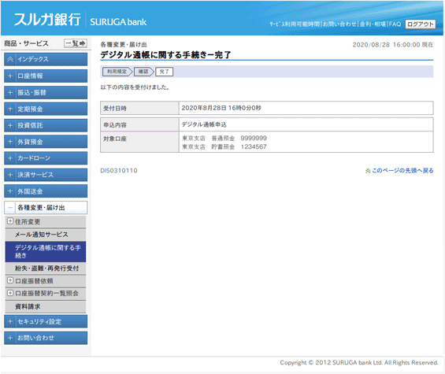Expand the 口座情報 menu with plus icon
The width and height of the screenshot is (445, 374).
tap(10, 76)
